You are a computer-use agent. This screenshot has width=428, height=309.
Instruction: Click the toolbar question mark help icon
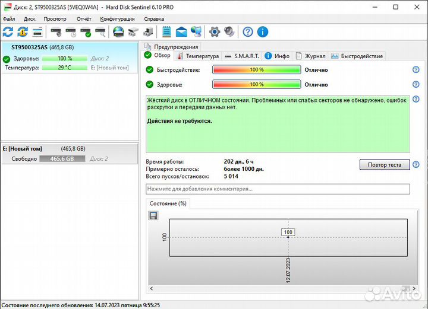click(x=248, y=32)
